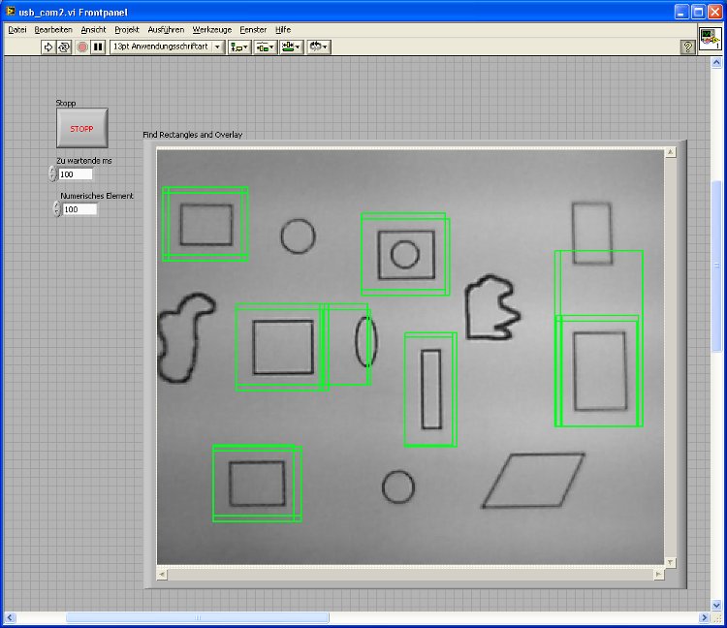The image size is (727, 628).
Task: Click the 'Find Rectangles and Overlay' label
Action: 193,135
